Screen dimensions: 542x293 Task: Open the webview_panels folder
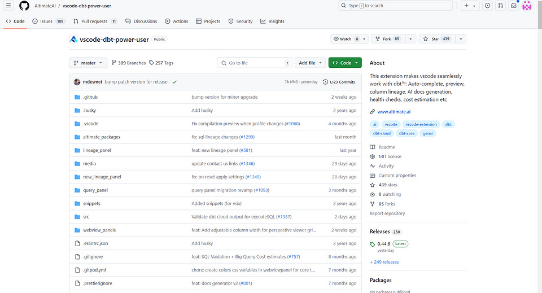point(99,230)
